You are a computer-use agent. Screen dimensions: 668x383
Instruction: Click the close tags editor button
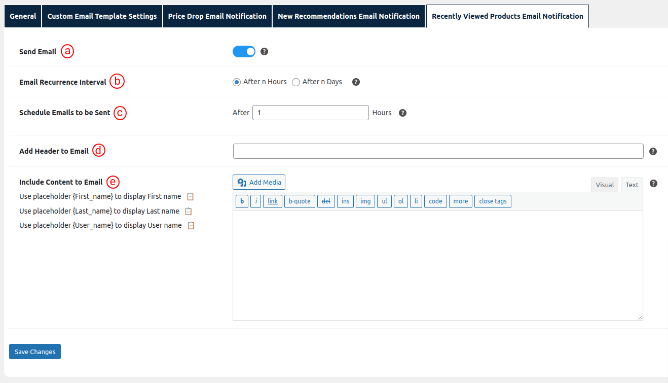493,201
